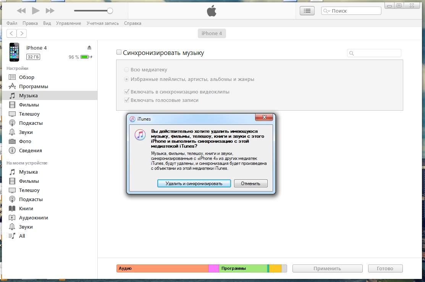Open the Учетная запись menu

[x=103, y=23]
